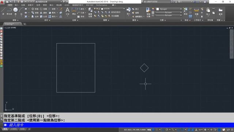Click the Undo arrow in quick access toolbar
The image size is (234, 132).
point(26,2)
